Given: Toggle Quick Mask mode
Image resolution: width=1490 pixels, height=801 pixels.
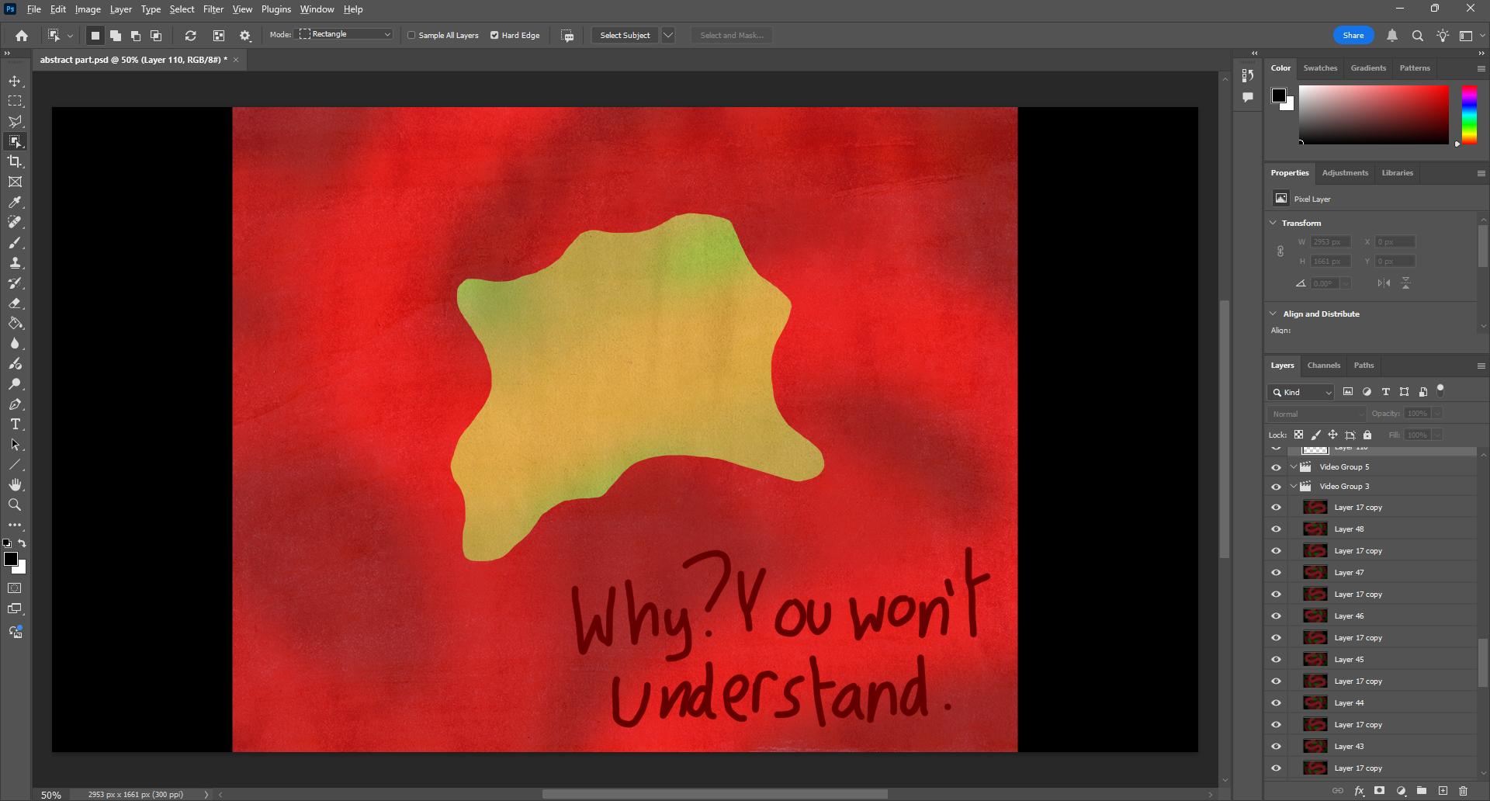Looking at the screenshot, I should point(15,588).
